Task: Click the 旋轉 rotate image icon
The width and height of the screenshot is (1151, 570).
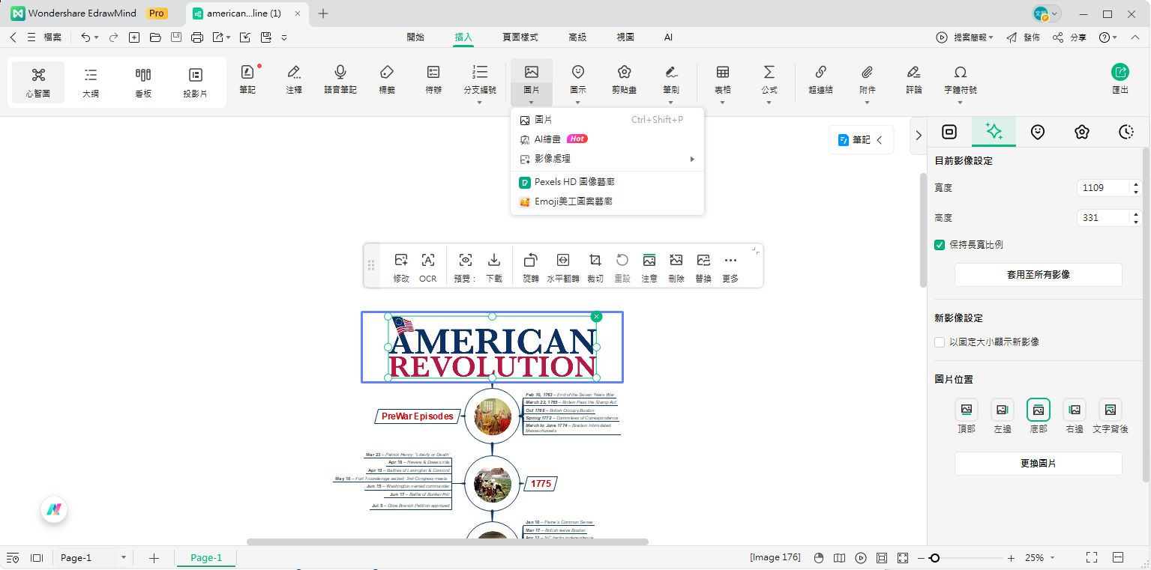Action: 530,266
